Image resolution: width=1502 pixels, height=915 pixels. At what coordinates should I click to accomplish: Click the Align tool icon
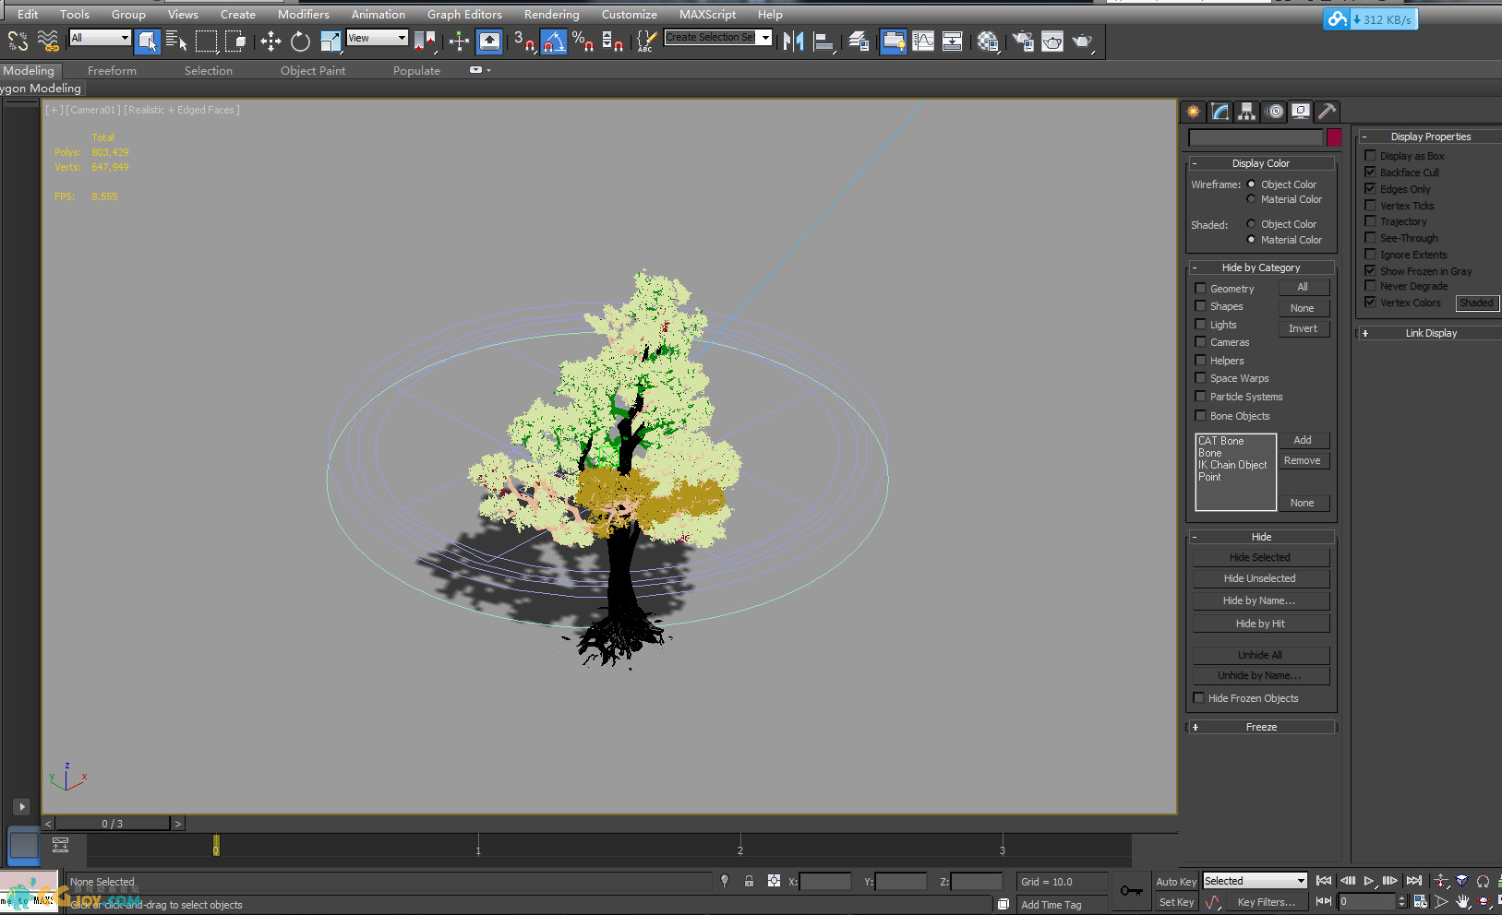point(823,41)
